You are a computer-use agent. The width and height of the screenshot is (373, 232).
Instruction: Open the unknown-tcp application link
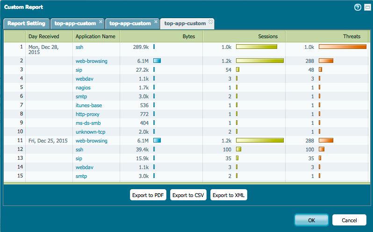coord(90,132)
